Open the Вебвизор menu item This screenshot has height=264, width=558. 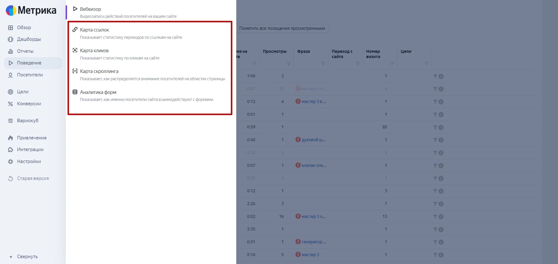click(90, 9)
